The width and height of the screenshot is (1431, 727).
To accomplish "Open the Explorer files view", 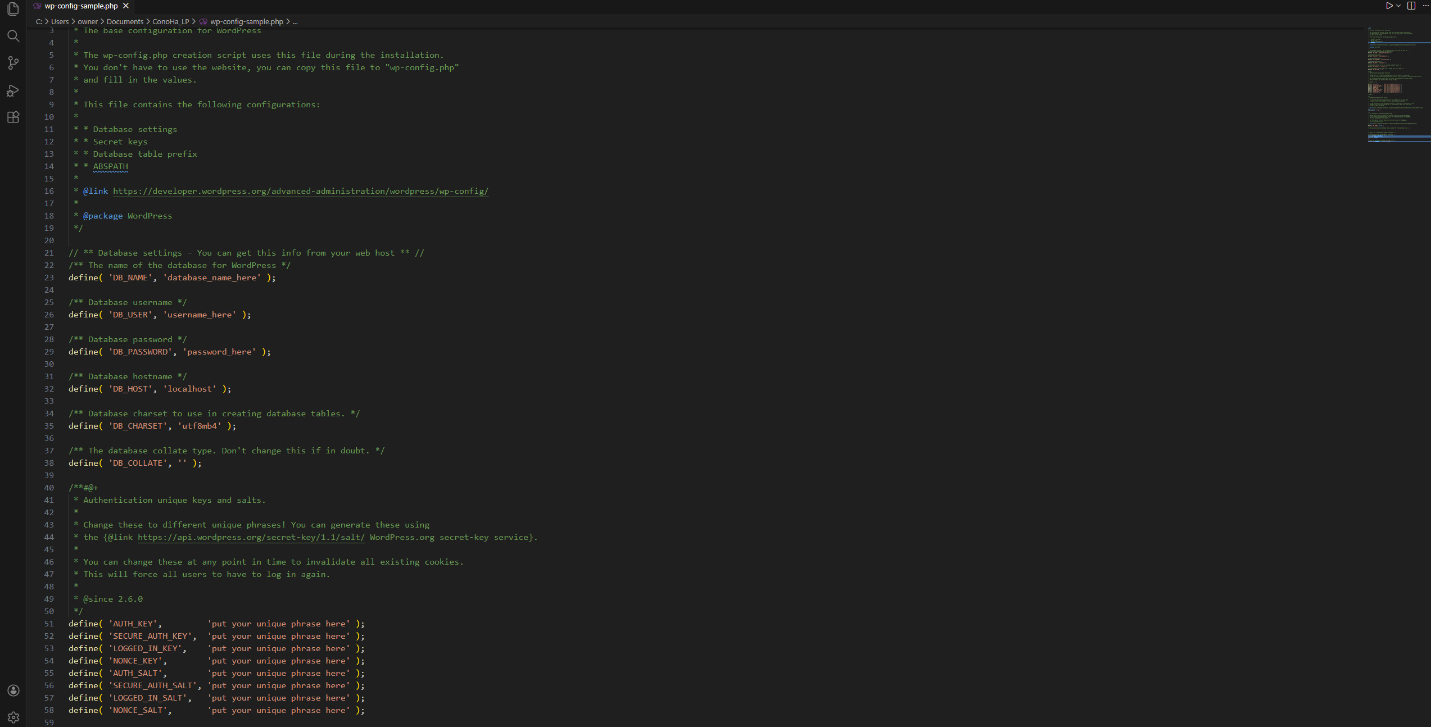I will pyautogui.click(x=13, y=9).
